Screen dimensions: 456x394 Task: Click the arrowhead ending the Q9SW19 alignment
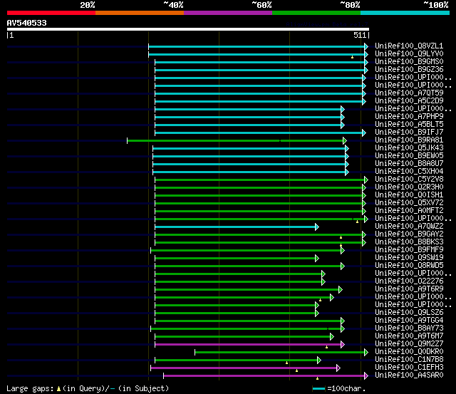317,258
